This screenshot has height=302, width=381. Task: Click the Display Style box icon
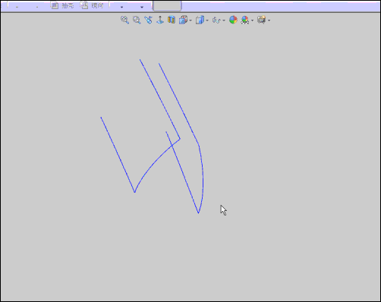point(200,20)
